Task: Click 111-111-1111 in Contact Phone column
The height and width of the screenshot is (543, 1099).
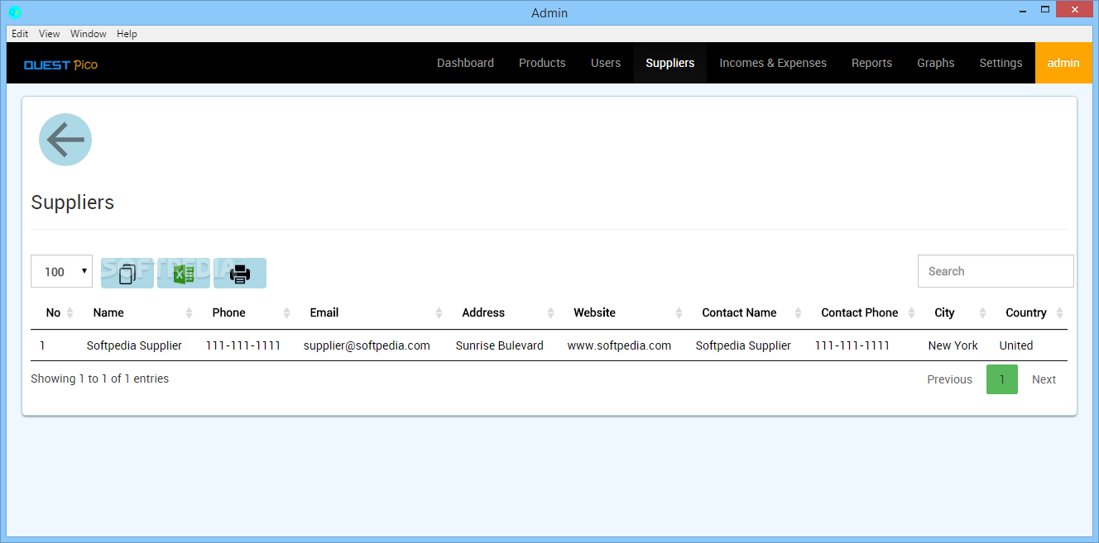Action: (x=852, y=345)
